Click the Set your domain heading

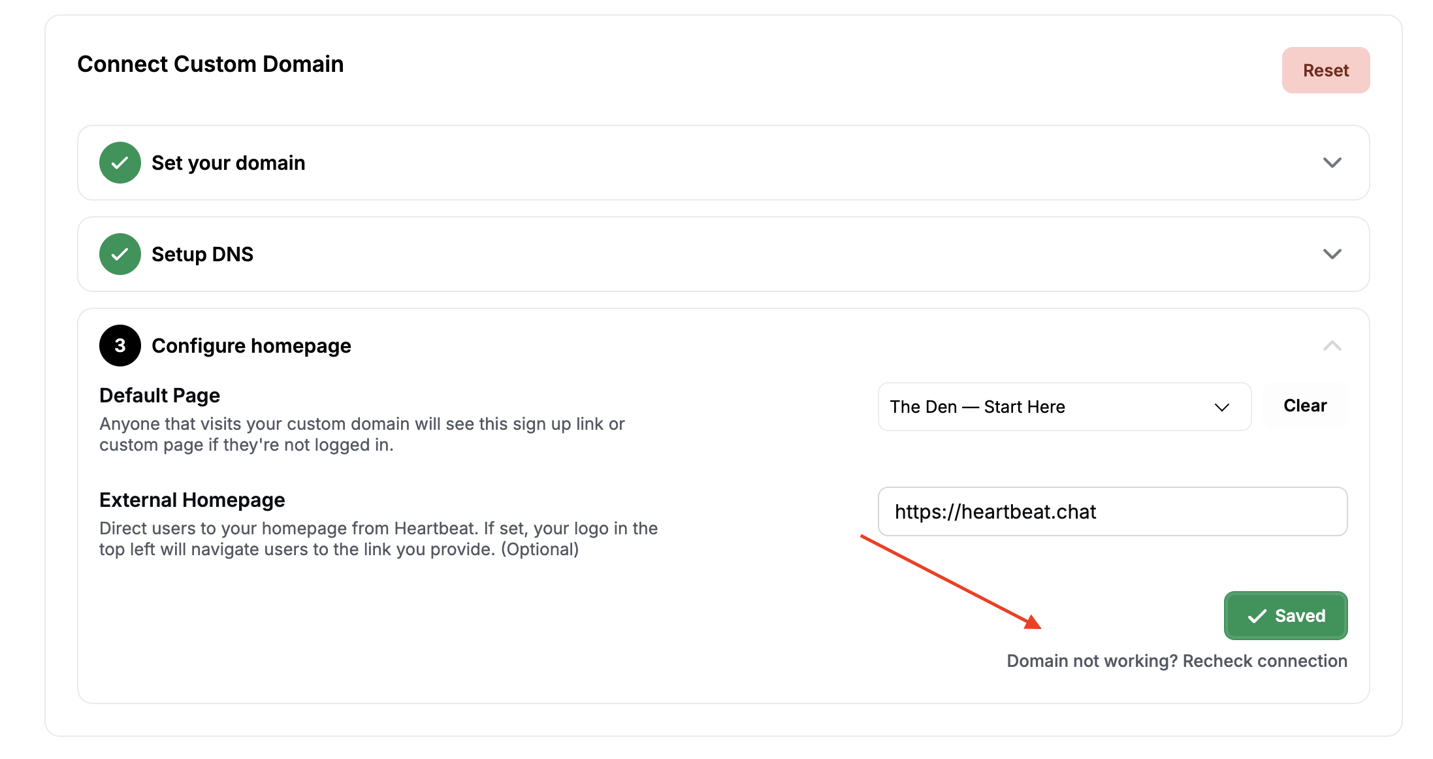coord(229,163)
